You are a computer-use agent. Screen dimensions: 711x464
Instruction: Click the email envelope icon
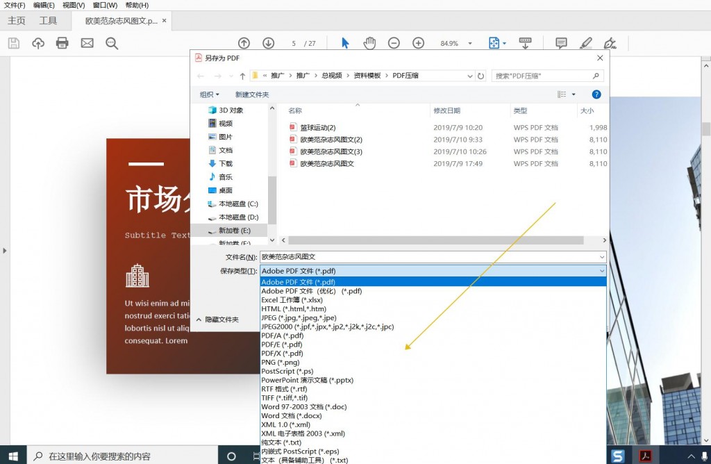(x=87, y=43)
